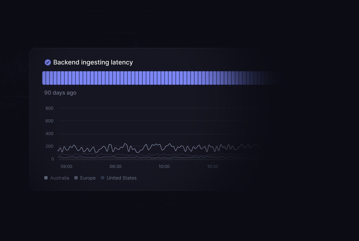
Task: Toggle the United States series legend label
Action: pos(121,178)
